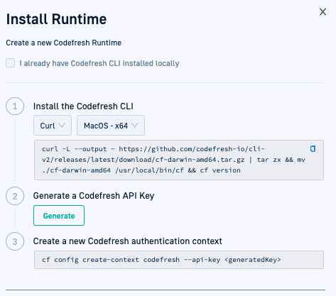Screen dimensions: 336x296
Task: Click the chevron arrow beside Curl
Action: click(62, 125)
